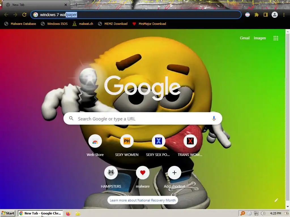Click the yellow taskbar icon next to Firefox
The height and width of the screenshot is (217, 290).
(x=78, y=214)
